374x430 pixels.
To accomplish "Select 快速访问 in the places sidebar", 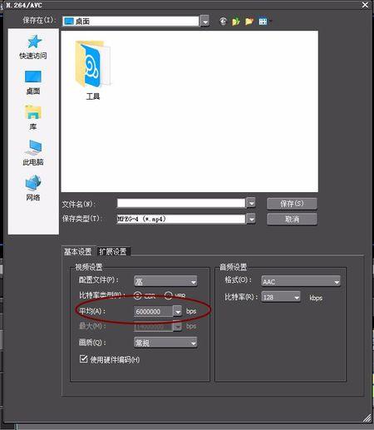I will coord(33,47).
